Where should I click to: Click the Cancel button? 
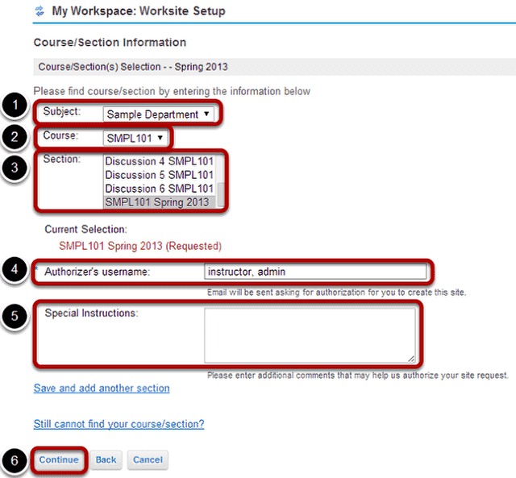[148, 460]
